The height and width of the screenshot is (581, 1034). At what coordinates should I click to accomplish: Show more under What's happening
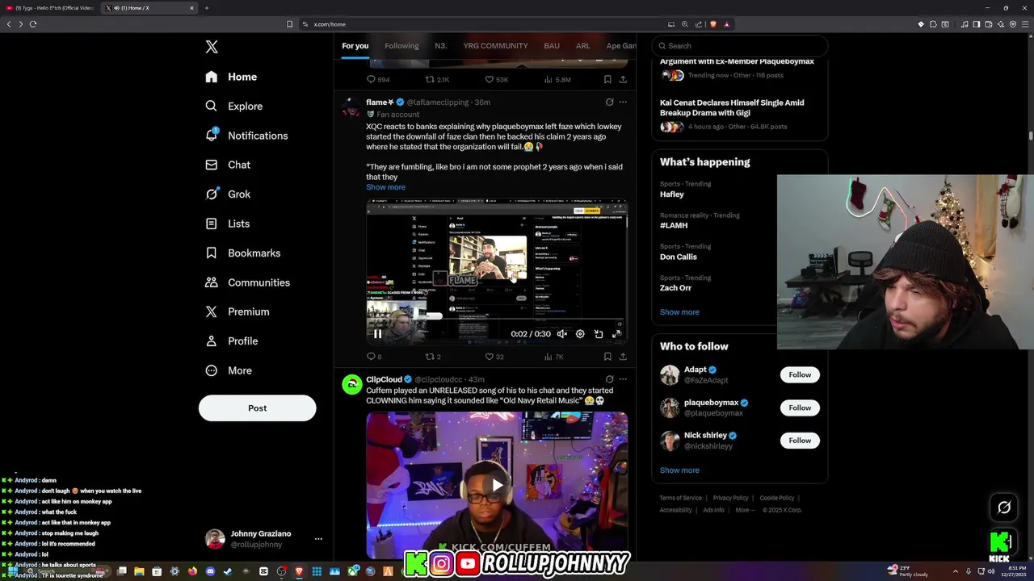[x=679, y=312]
